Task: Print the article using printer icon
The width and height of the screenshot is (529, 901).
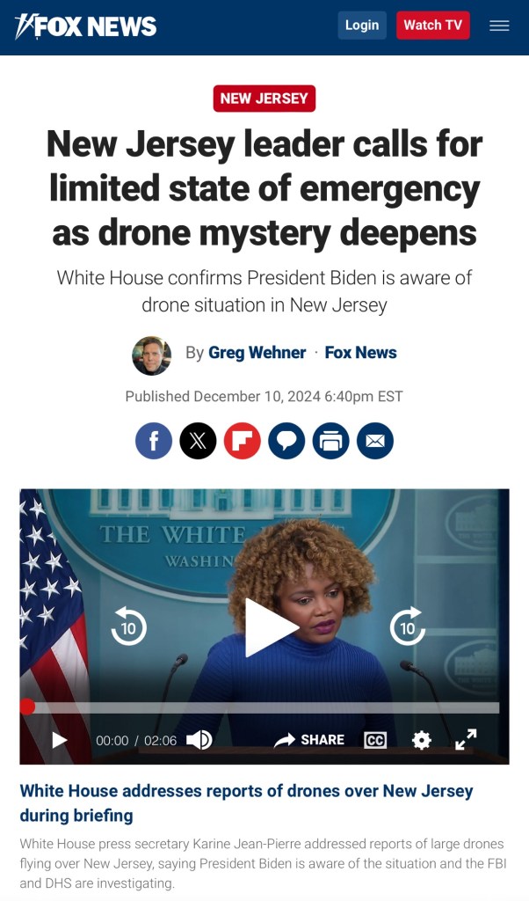Action: point(330,441)
